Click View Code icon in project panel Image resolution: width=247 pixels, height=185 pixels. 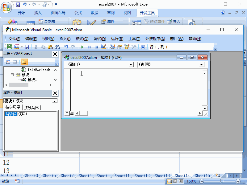pyautogui.click(x=8, y=62)
